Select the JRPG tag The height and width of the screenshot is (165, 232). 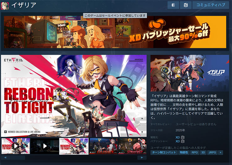212,152
